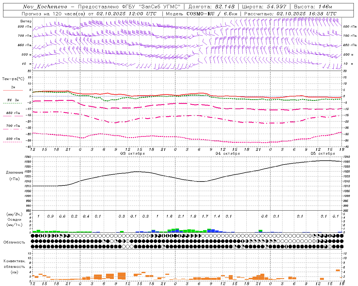
Task: Click the 700 гПа temperature legend line sample
Action: 13,129
